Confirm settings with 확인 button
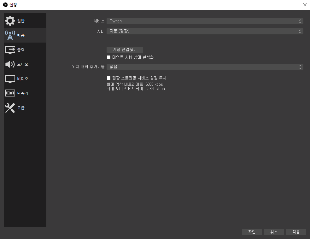Image resolution: width=310 pixels, height=239 pixels. coord(252,232)
